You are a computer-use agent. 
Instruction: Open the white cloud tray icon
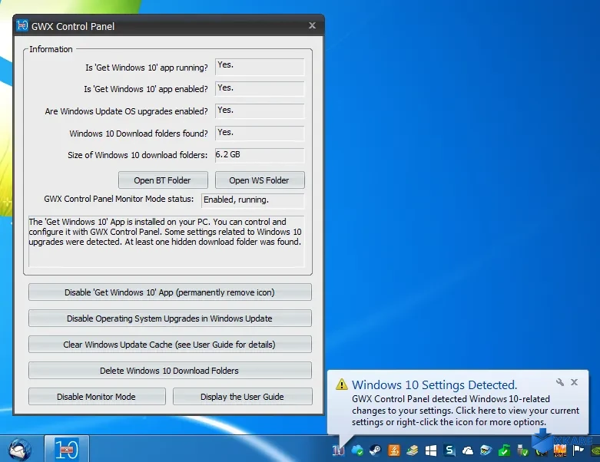click(x=467, y=450)
